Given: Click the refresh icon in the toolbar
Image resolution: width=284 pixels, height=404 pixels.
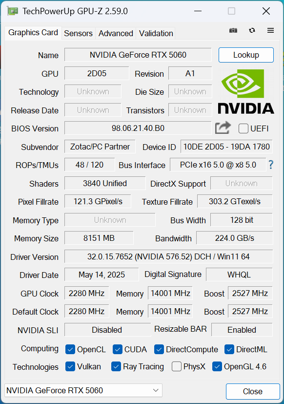Looking at the screenshot, I should click(252, 30).
